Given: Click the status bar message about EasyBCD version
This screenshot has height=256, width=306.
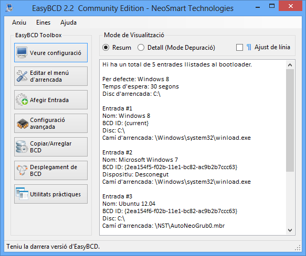Looking at the screenshot, I should point(53,247).
